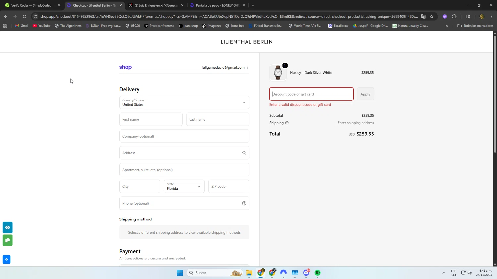Click the Huxley watch product thumbnail

click(278, 73)
